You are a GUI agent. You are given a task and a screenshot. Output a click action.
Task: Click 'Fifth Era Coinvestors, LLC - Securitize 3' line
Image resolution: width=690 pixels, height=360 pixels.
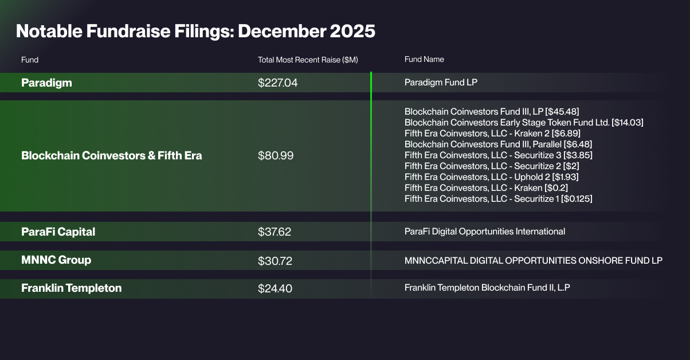[x=499, y=155]
